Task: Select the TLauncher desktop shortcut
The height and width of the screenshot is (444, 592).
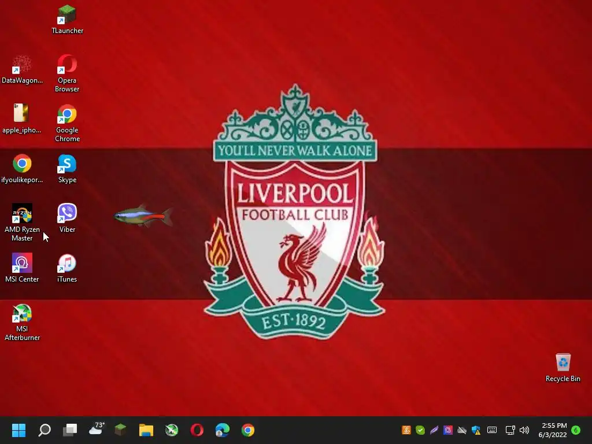Action: click(67, 19)
